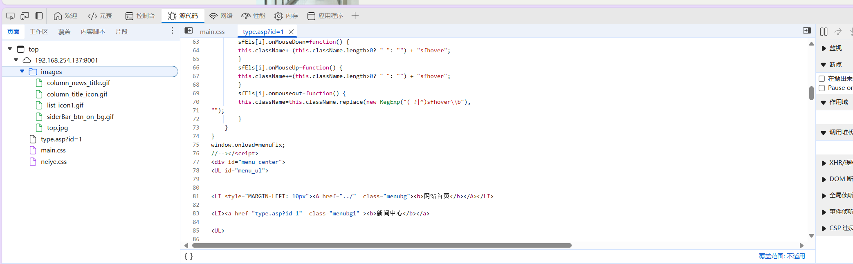Toggle the debugger sidebar collapse icon
The width and height of the screenshot is (853, 264).
coord(807,31)
